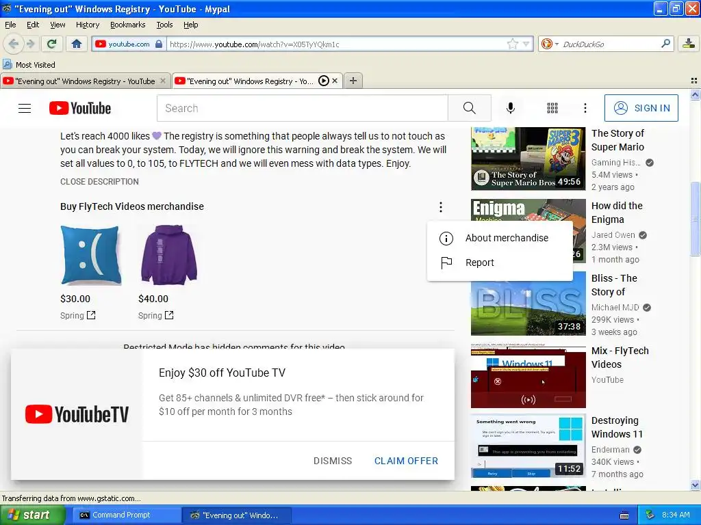Click the Windows start button

32,515
